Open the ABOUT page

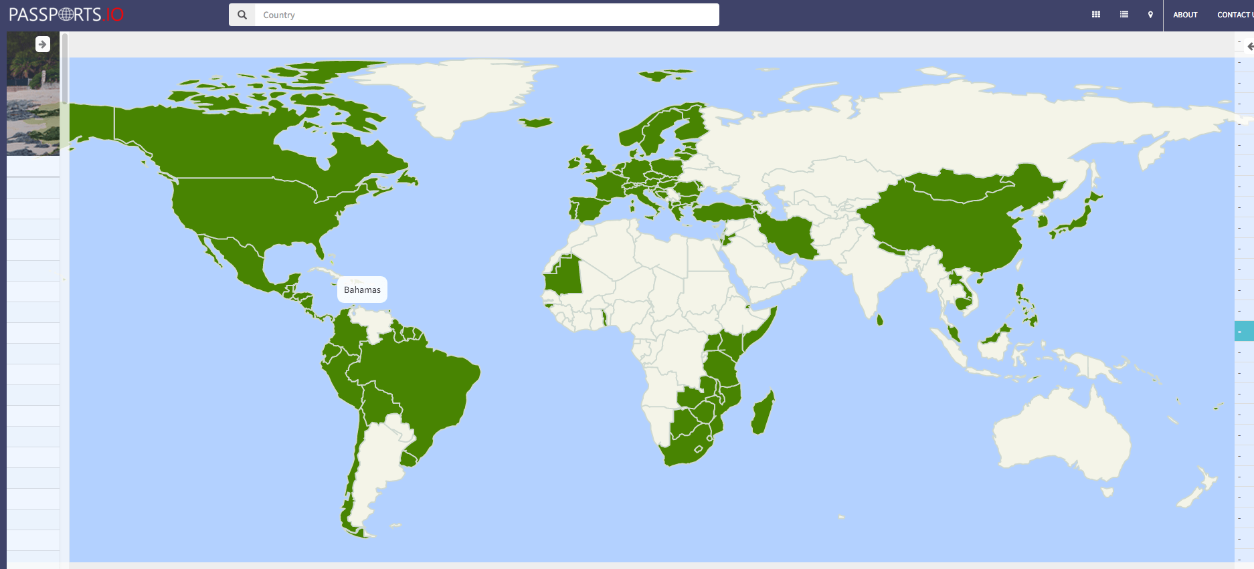(x=1185, y=15)
